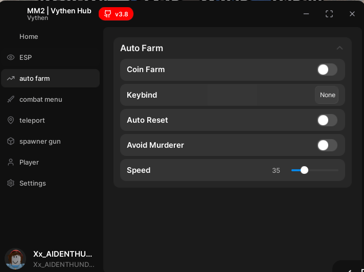Viewport: 364px width, 272px height.
Task: Click the Xx_AIDENTHUND... username below
Action: (x=63, y=264)
